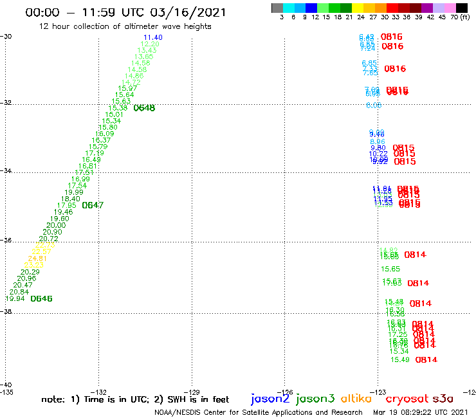476x418 pixels.
Task: Click the legend unit label '70 (ft)'
Action: (x=460, y=17)
